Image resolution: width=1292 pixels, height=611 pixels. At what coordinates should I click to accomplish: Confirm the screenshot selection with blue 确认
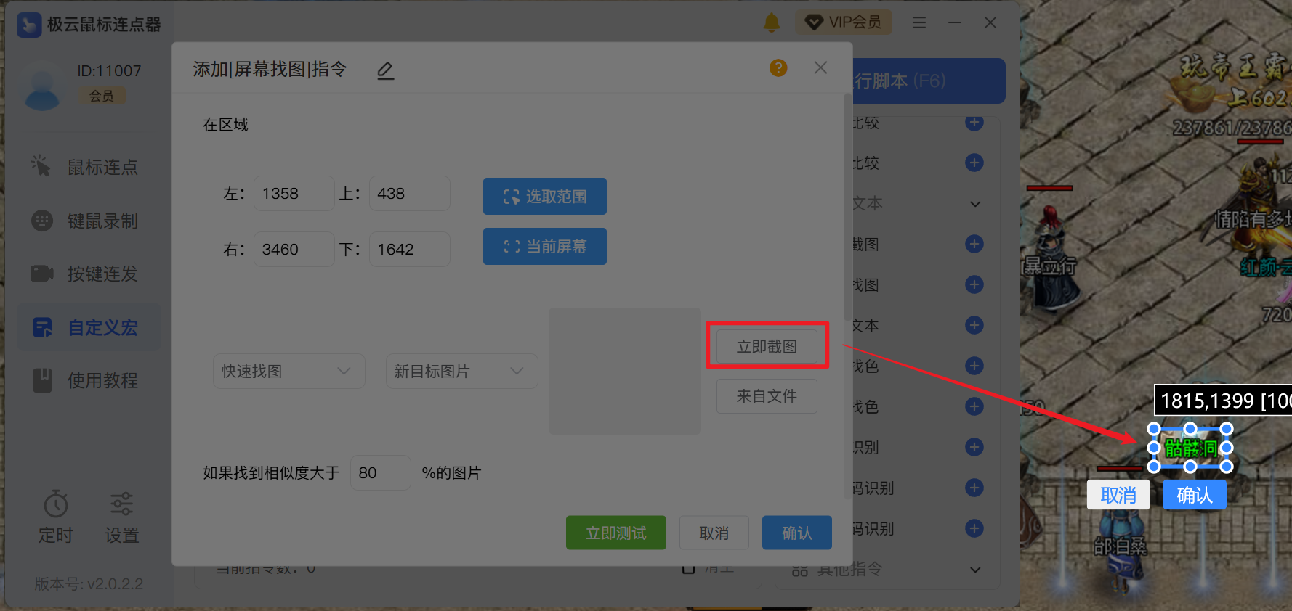point(1194,495)
